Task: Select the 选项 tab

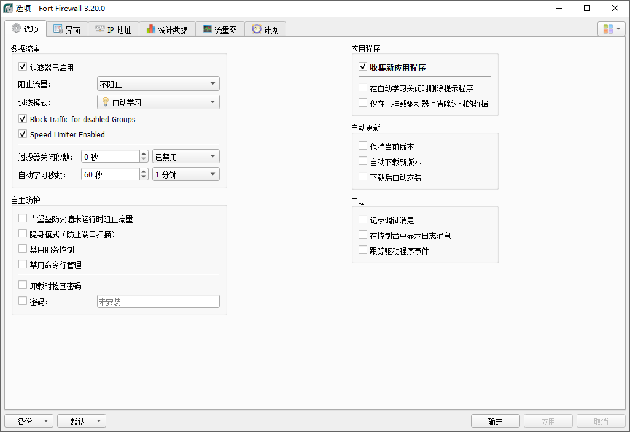Action: 25,28
